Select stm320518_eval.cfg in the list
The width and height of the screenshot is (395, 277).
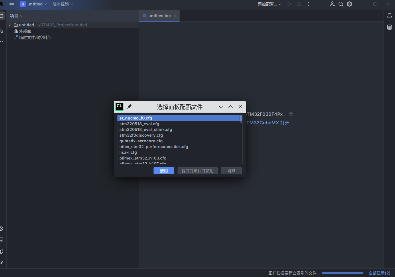178,124
